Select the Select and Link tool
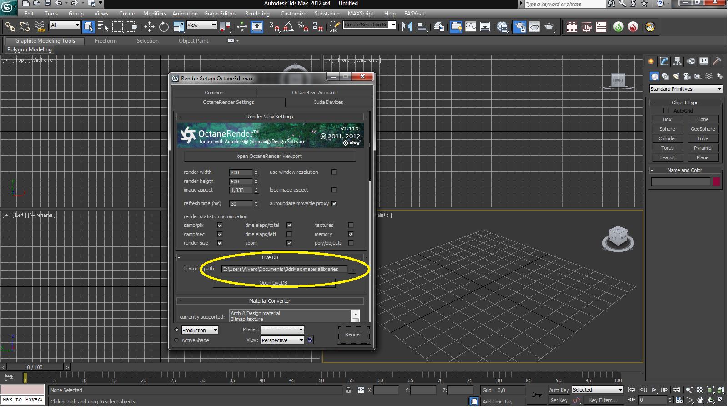728x408 pixels. pyautogui.click(x=10, y=27)
